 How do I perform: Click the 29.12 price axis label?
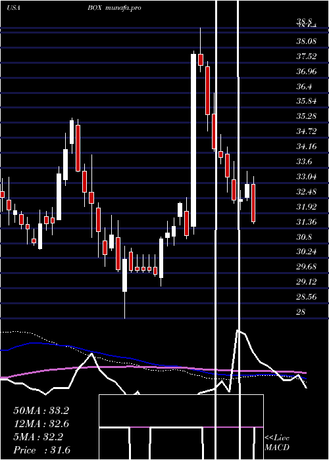(307, 282)
